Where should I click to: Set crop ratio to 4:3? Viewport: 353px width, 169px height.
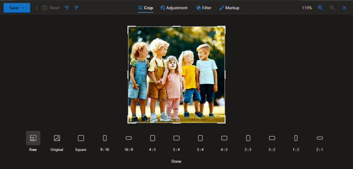tap(224, 142)
